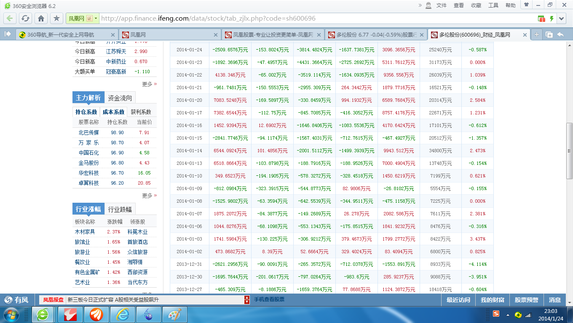Switch to 获利系数 sub-tab

point(141,112)
